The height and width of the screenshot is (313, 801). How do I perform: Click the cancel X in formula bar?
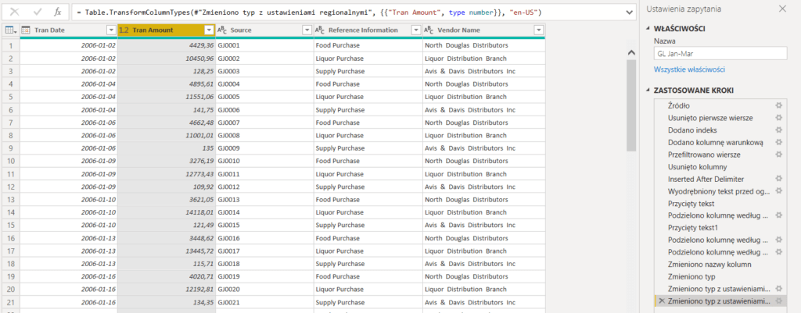(x=13, y=12)
